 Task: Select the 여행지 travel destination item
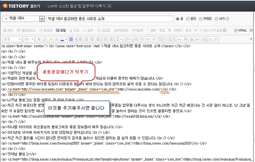178,30
